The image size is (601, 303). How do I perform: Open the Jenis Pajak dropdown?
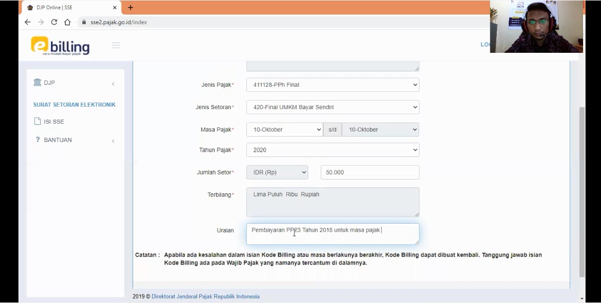coord(332,85)
